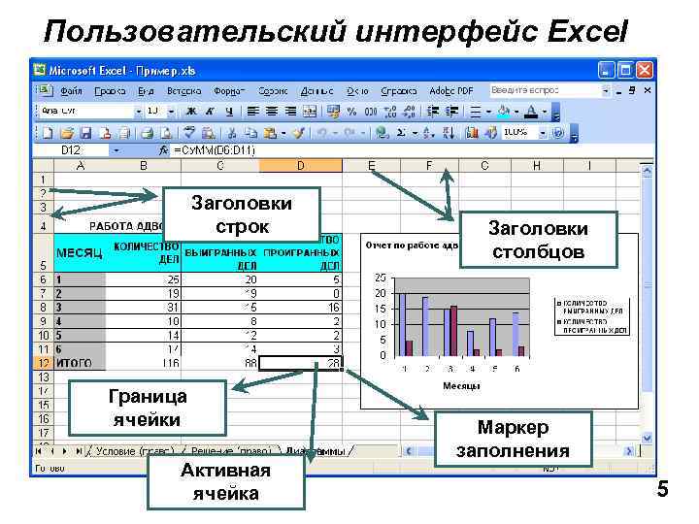Click the Increase Indent icon
This screenshot has height=524, width=699.
(x=452, y=112)
